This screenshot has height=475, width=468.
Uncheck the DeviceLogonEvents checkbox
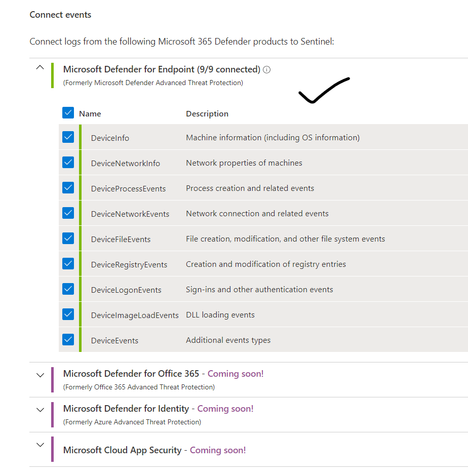(68, 289)
